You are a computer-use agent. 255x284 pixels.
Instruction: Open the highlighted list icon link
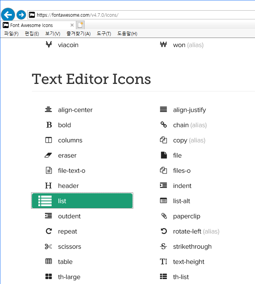[82, 201]
